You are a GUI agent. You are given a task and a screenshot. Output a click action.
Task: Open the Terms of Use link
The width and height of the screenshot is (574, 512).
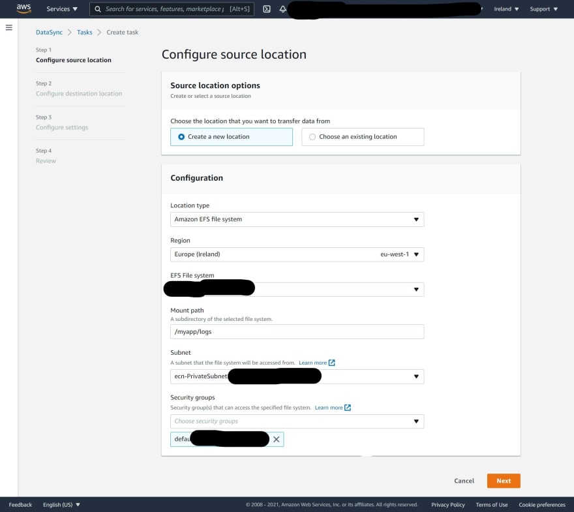point(492,505)
